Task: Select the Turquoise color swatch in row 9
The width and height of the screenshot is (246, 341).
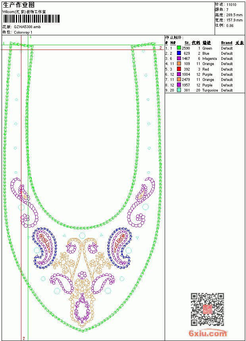Action: pyautogui.click(x=179, y=90)
